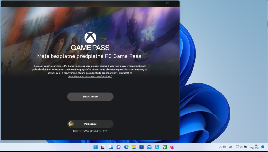Open Microsoft Store from the taskbar
Viewport: 268px width, 152px height.
pyautogui.click(x=142, y=147)
